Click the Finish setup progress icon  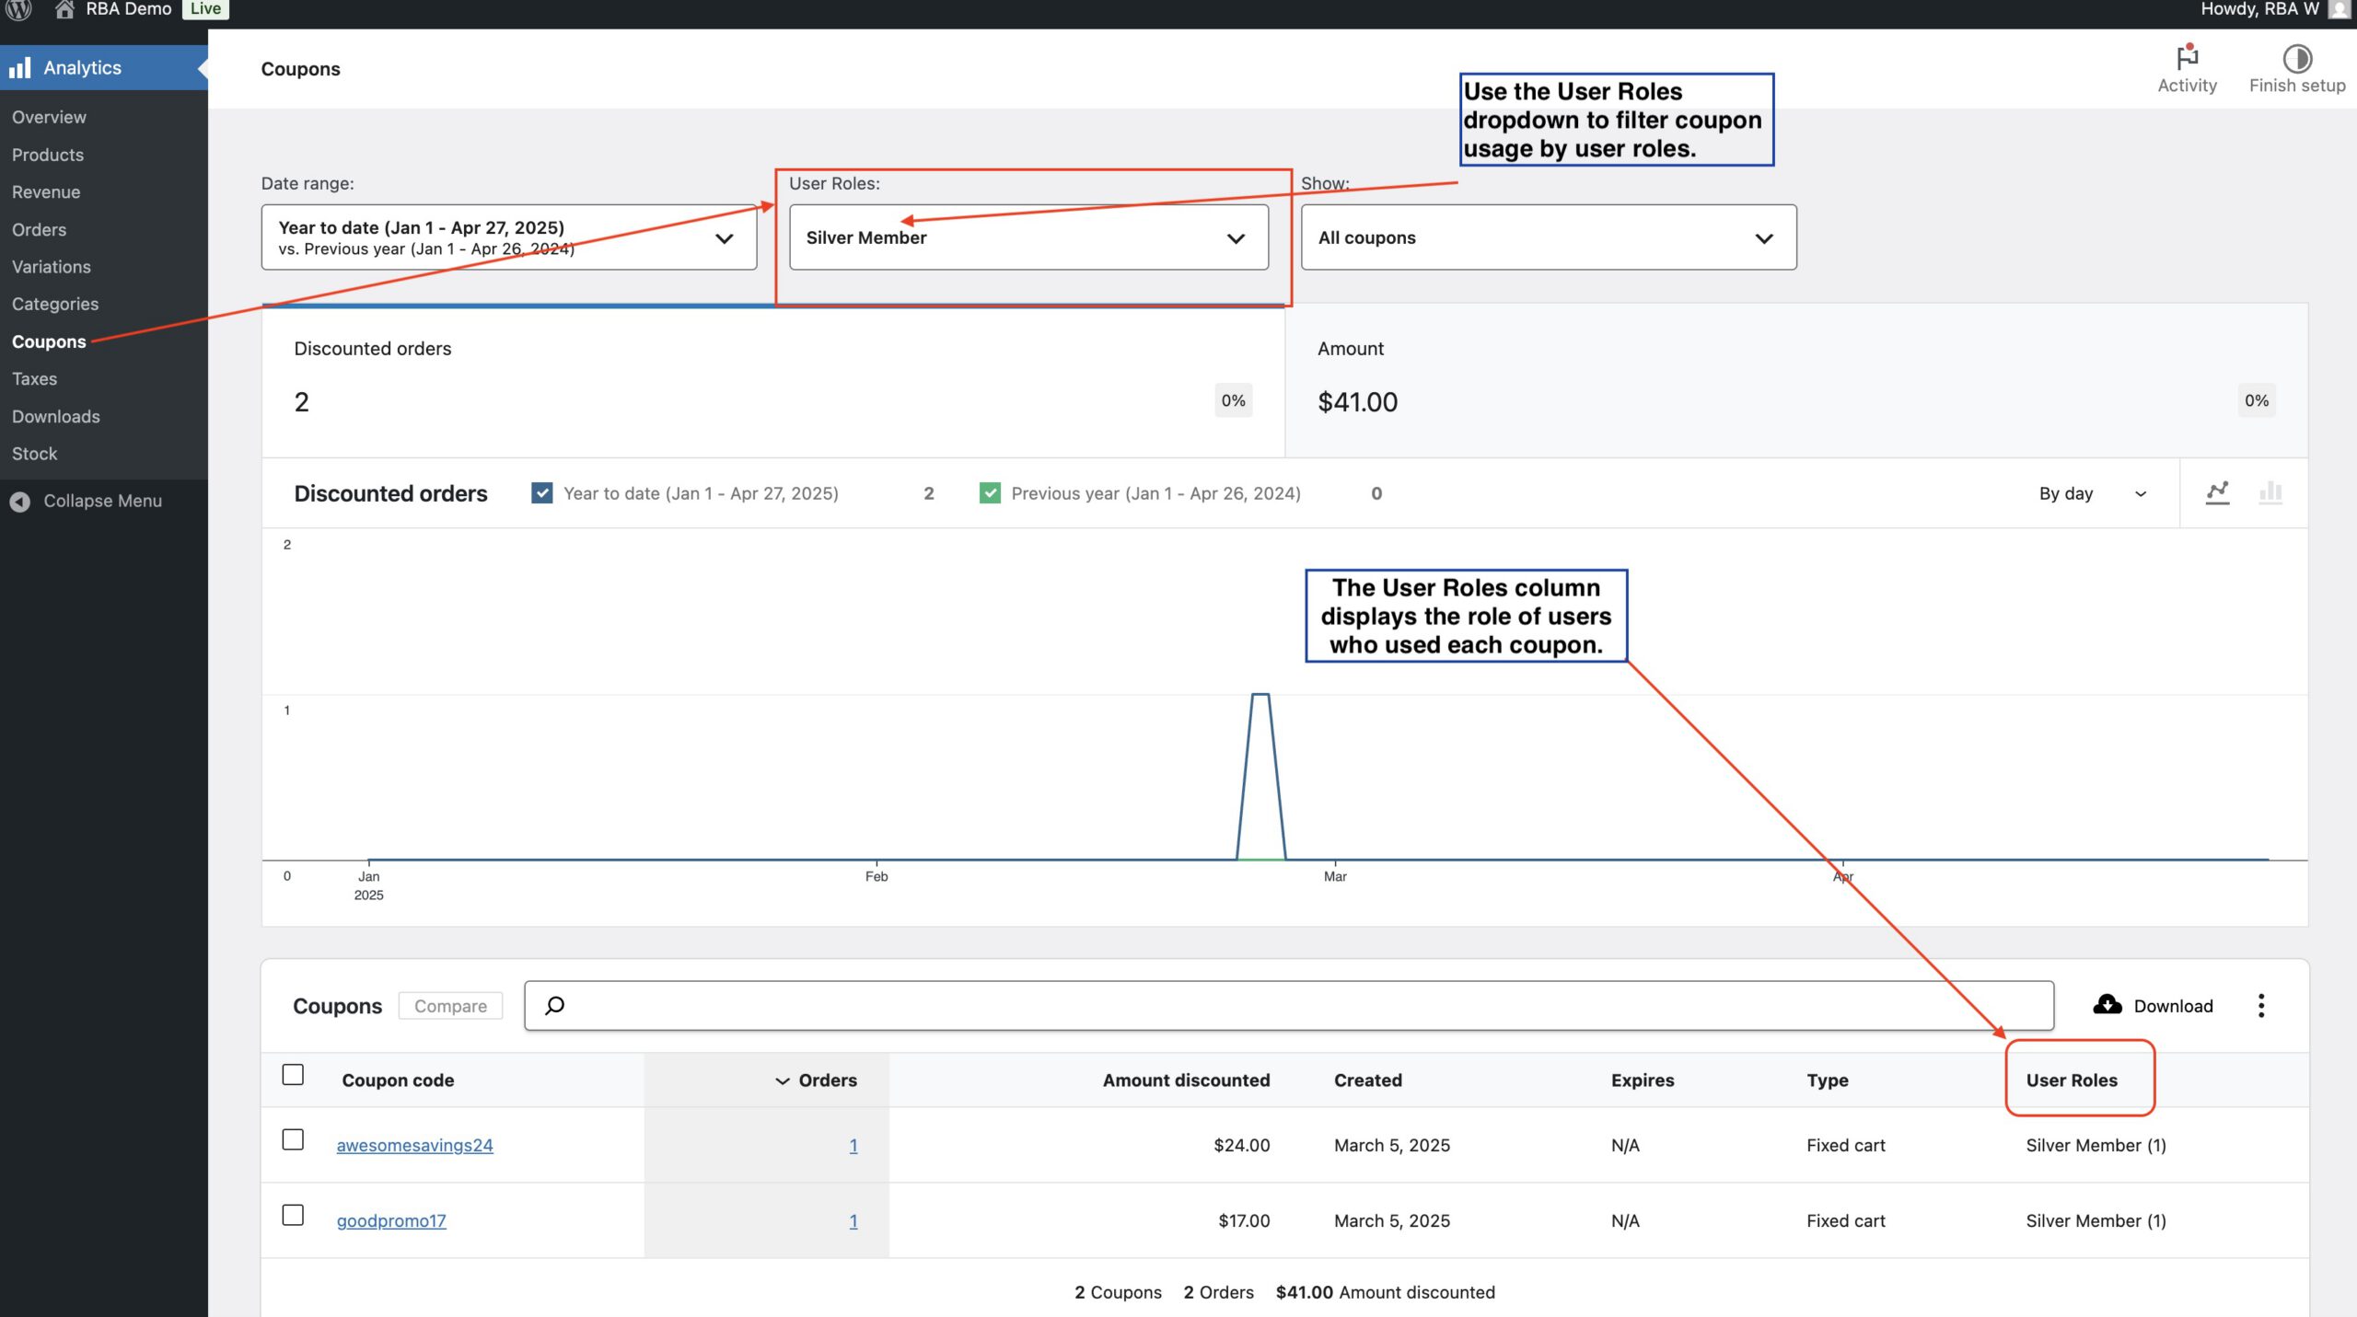2296,58
